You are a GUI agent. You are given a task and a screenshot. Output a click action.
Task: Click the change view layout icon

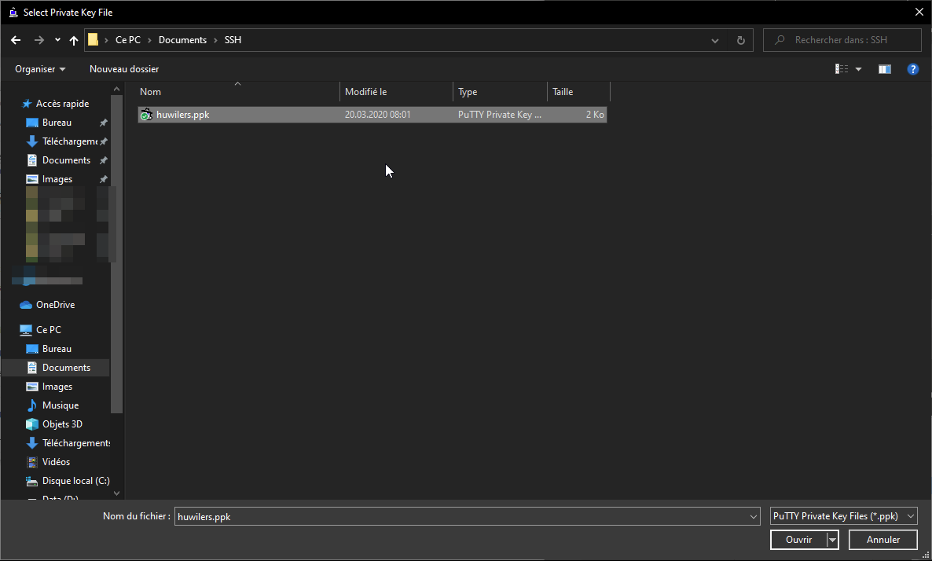[x=842, y=69]
